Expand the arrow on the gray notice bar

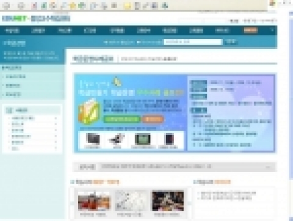click(x=268, y=167)
